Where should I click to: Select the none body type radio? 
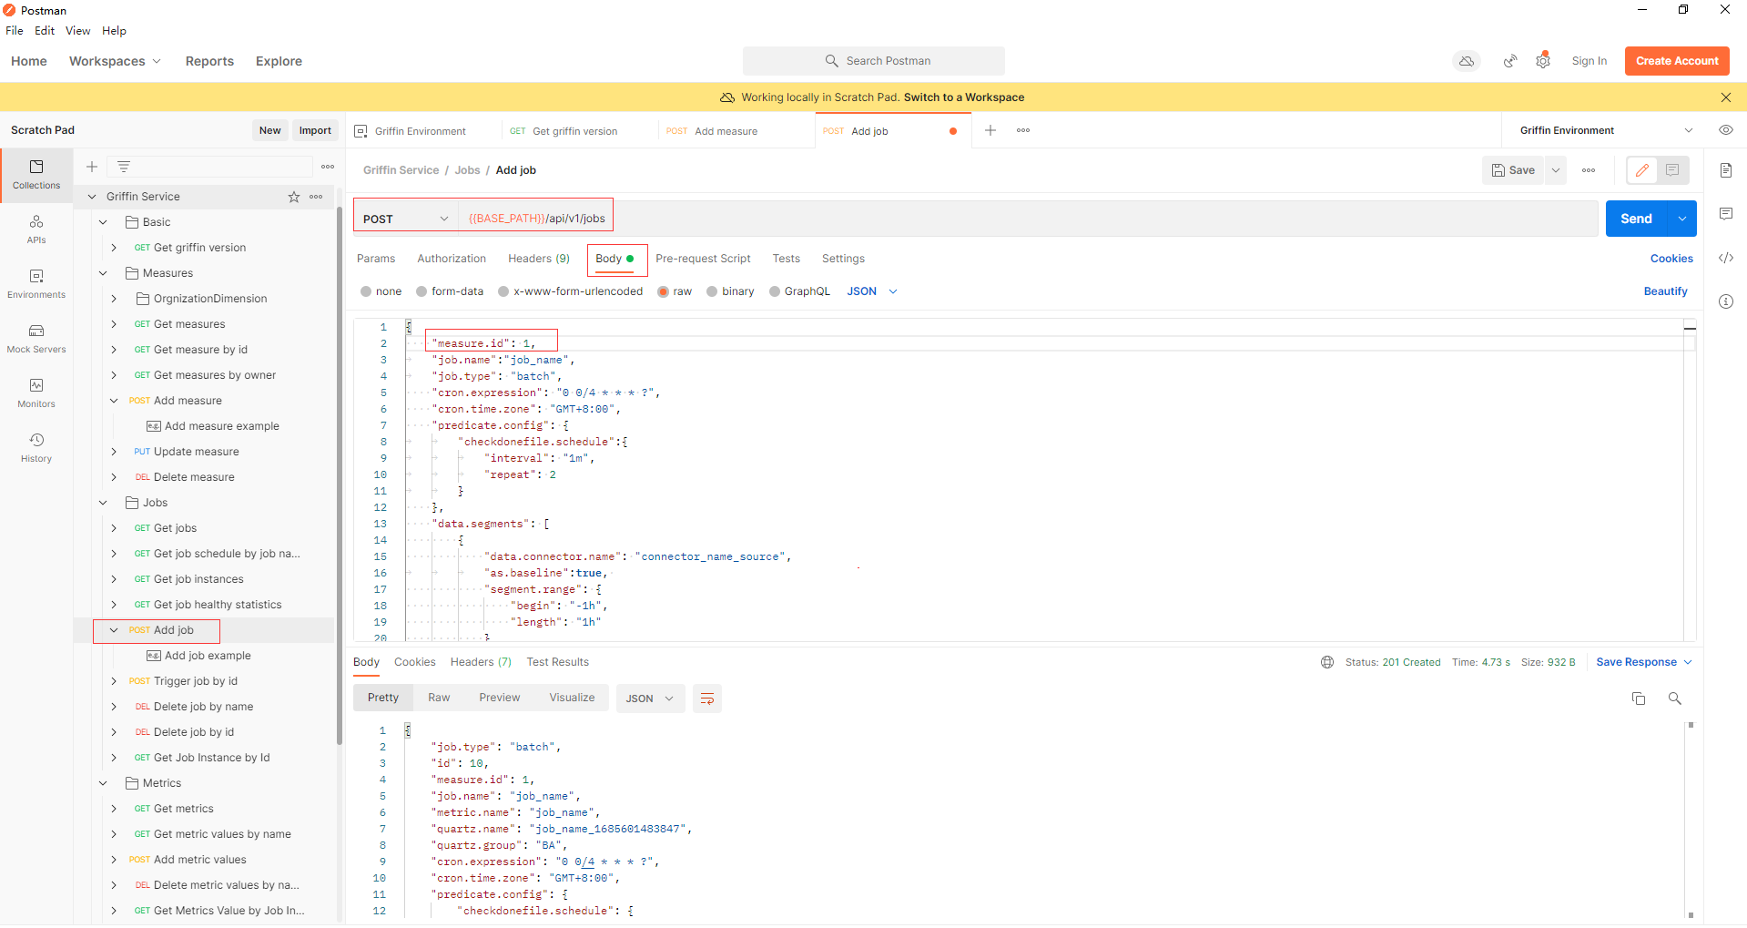coord(366,291)
